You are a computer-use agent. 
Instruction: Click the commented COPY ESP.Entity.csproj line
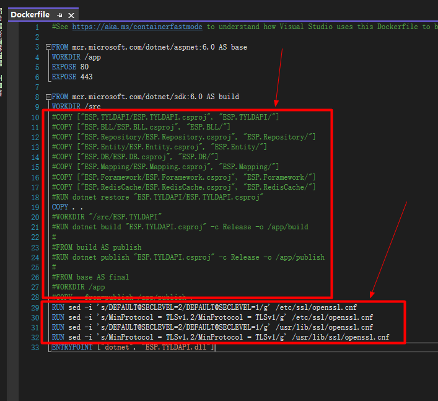[159, 147]
